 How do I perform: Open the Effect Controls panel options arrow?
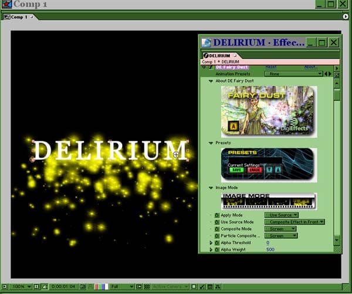[x=337, y=68]
